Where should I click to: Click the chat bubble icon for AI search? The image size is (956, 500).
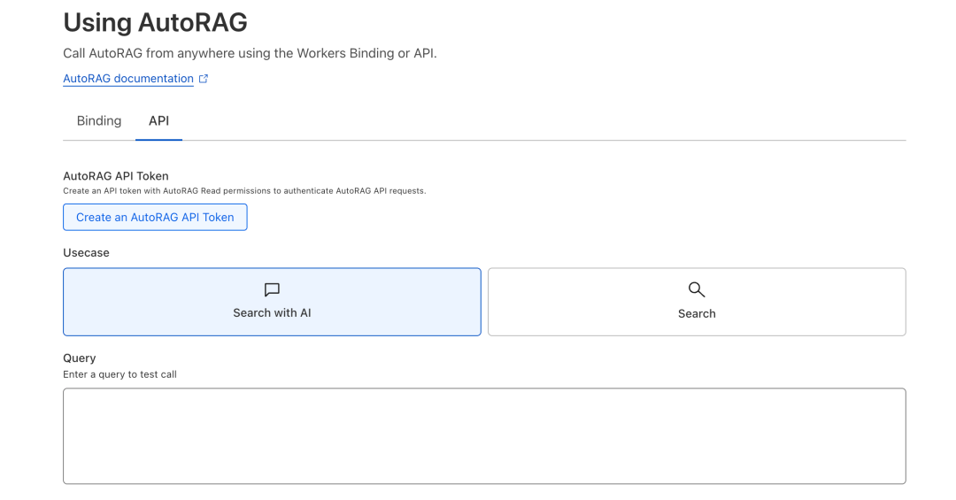272,289
